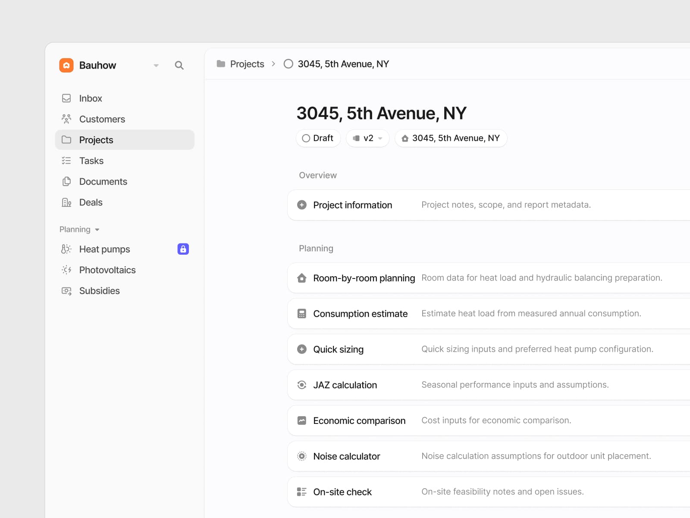This screenshot has width=690, height=518.
Task: Click the house icon for Room-by-room planning
Action: pos(302,278)
